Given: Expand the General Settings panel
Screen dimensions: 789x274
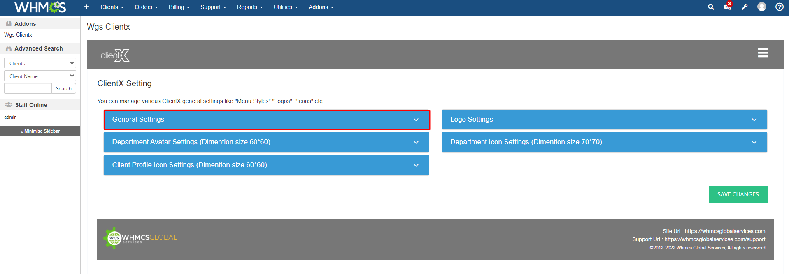Looking at the screenshot, I should tap(266, 120).
